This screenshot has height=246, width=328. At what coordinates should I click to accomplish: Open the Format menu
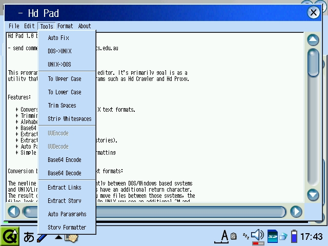[x=65, y=26]
